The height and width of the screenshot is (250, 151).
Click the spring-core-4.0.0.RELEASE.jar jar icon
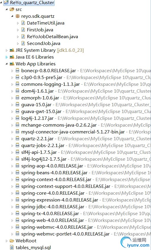pos(17,193)
